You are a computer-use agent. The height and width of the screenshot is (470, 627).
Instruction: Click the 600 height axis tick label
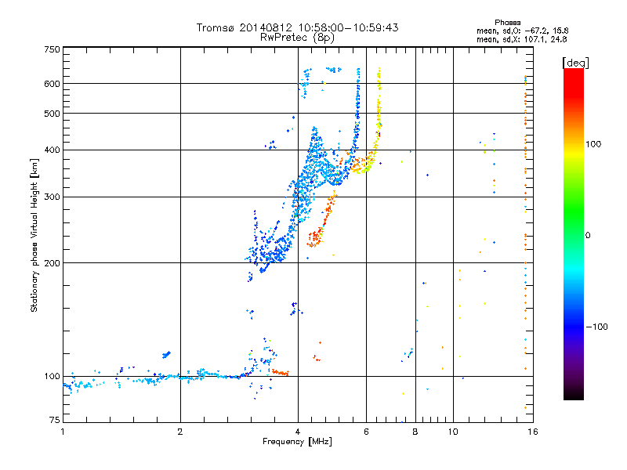(52, 84)
